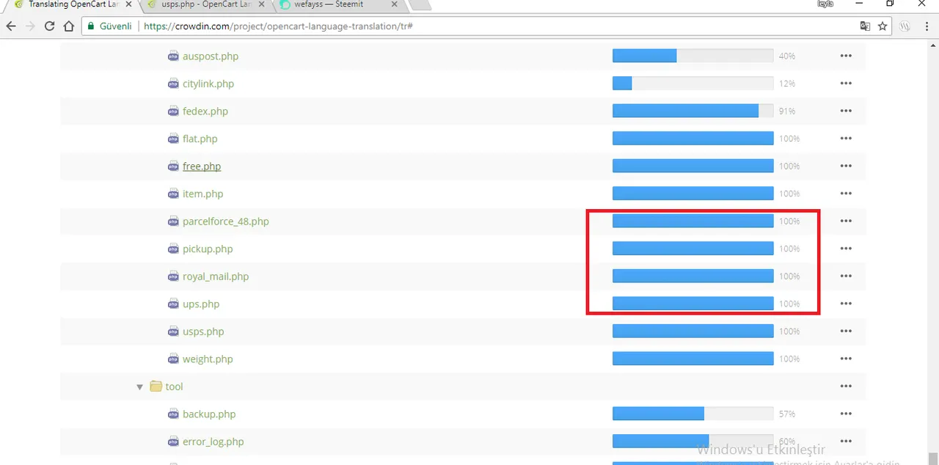
Task: Click the PHP file icon beside ups.php
Action: (x=173, y=304)
